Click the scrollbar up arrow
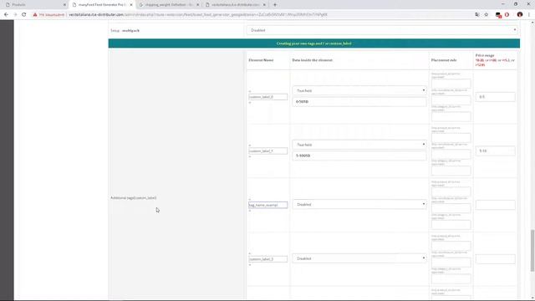 click(x=532, y=23)
